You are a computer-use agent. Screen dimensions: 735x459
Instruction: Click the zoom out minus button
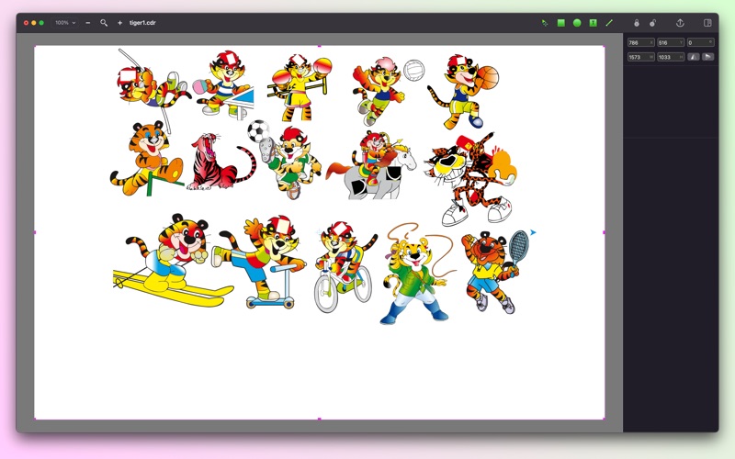[88, 22]
